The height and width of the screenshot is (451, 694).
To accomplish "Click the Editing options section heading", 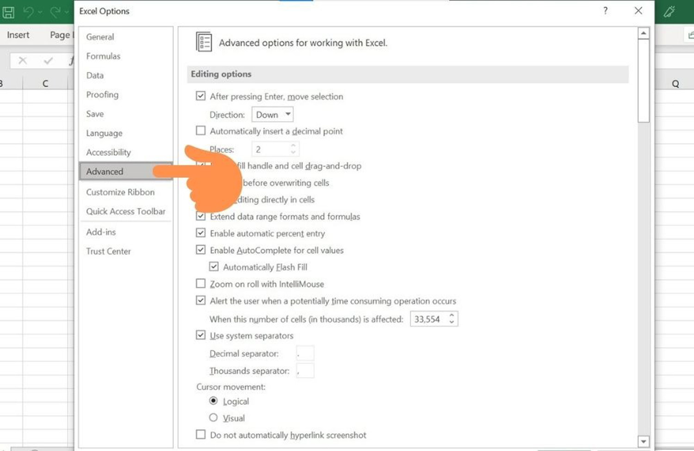I will tap(221, 74).
